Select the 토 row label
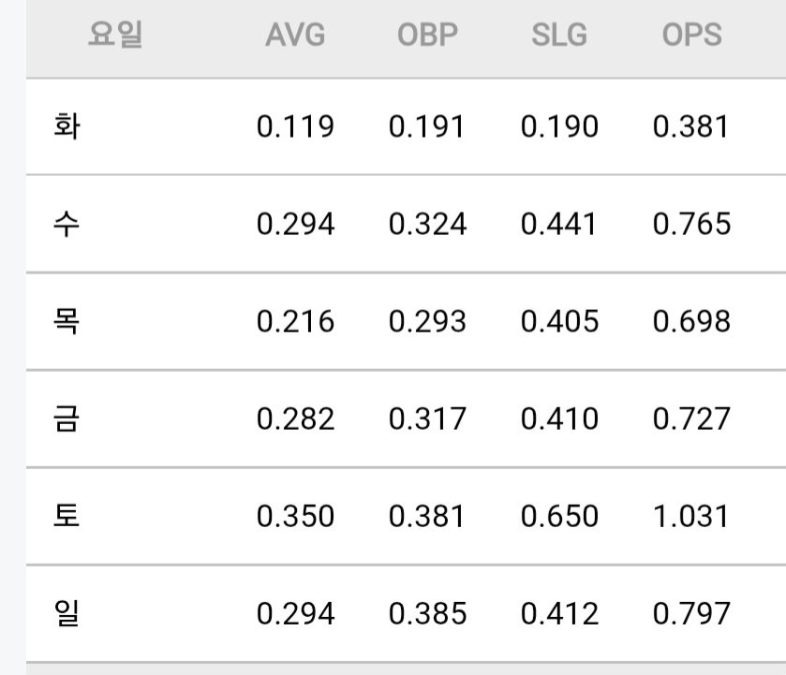The width and height of the screenshot is (786, 675). [67, 516]
